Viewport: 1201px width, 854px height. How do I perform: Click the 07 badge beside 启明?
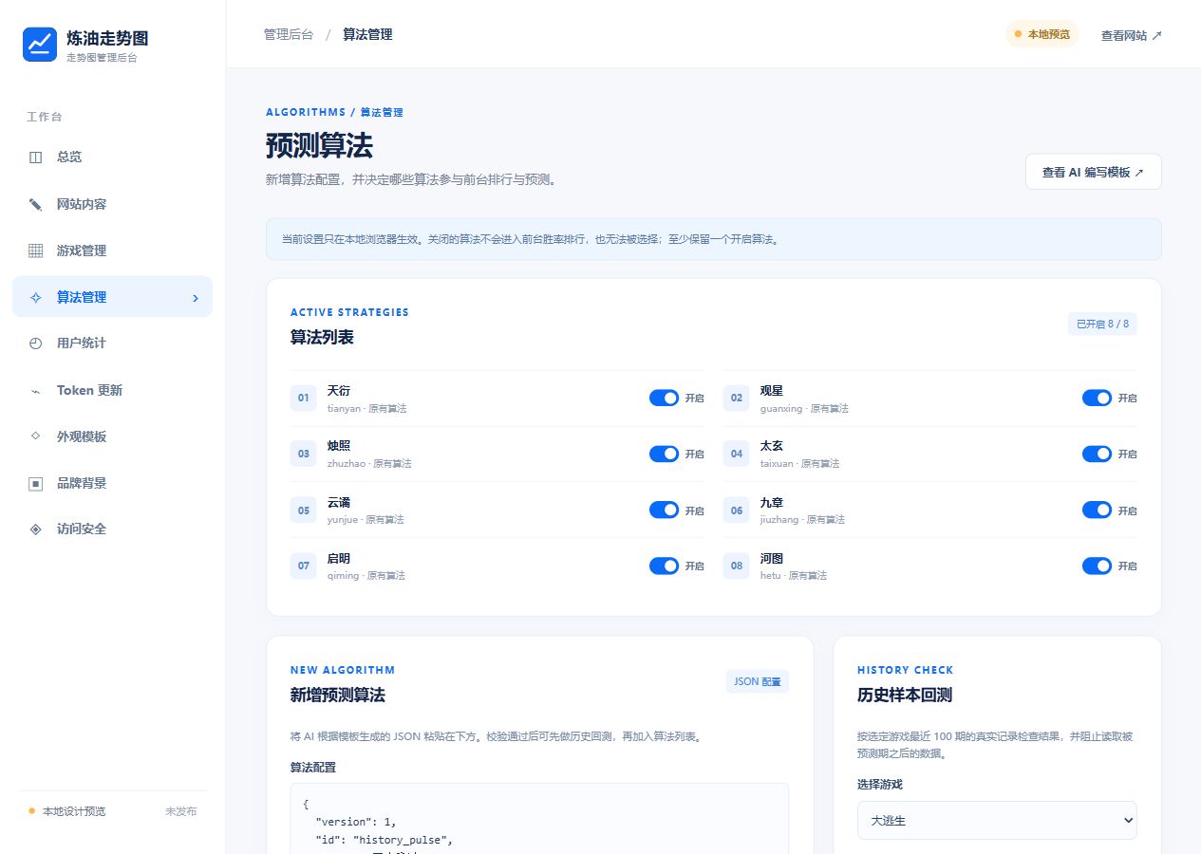tap(304, 566)
